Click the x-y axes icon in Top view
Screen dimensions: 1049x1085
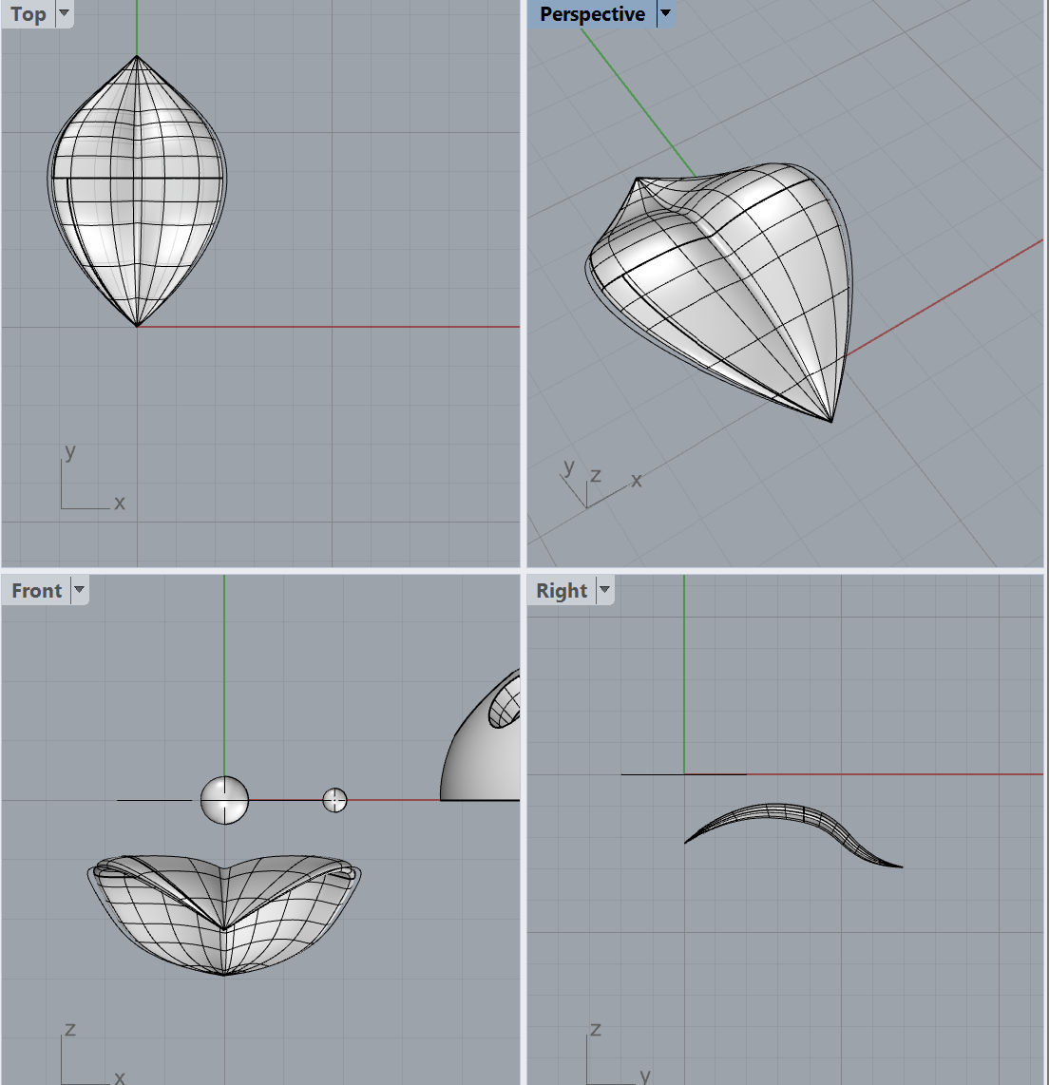(x=92, y=479)
